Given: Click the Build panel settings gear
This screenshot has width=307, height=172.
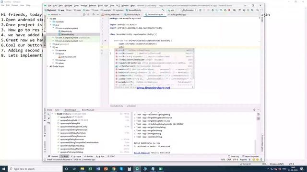Looking at the screenshot, I should (x=254, y=110).
